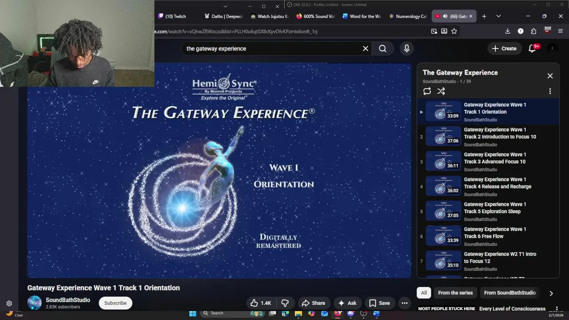569x320 pixels.
Task: Toggle shuffle playlist icon
Action: (x=441, y=91)
